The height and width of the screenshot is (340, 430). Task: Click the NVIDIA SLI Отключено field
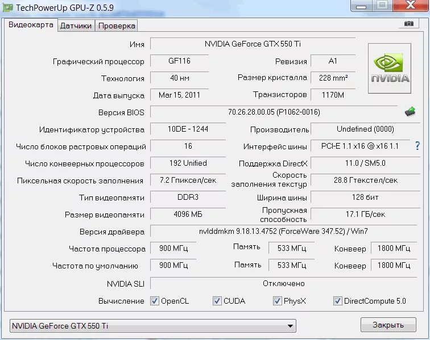(283, 283)
